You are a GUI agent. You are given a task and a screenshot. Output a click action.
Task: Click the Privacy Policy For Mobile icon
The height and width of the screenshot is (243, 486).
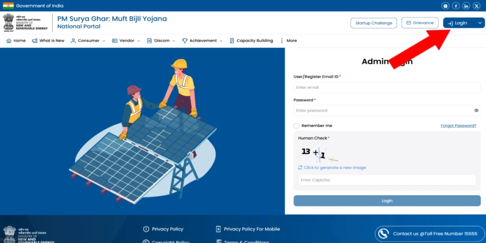click(x=218, y=229)
